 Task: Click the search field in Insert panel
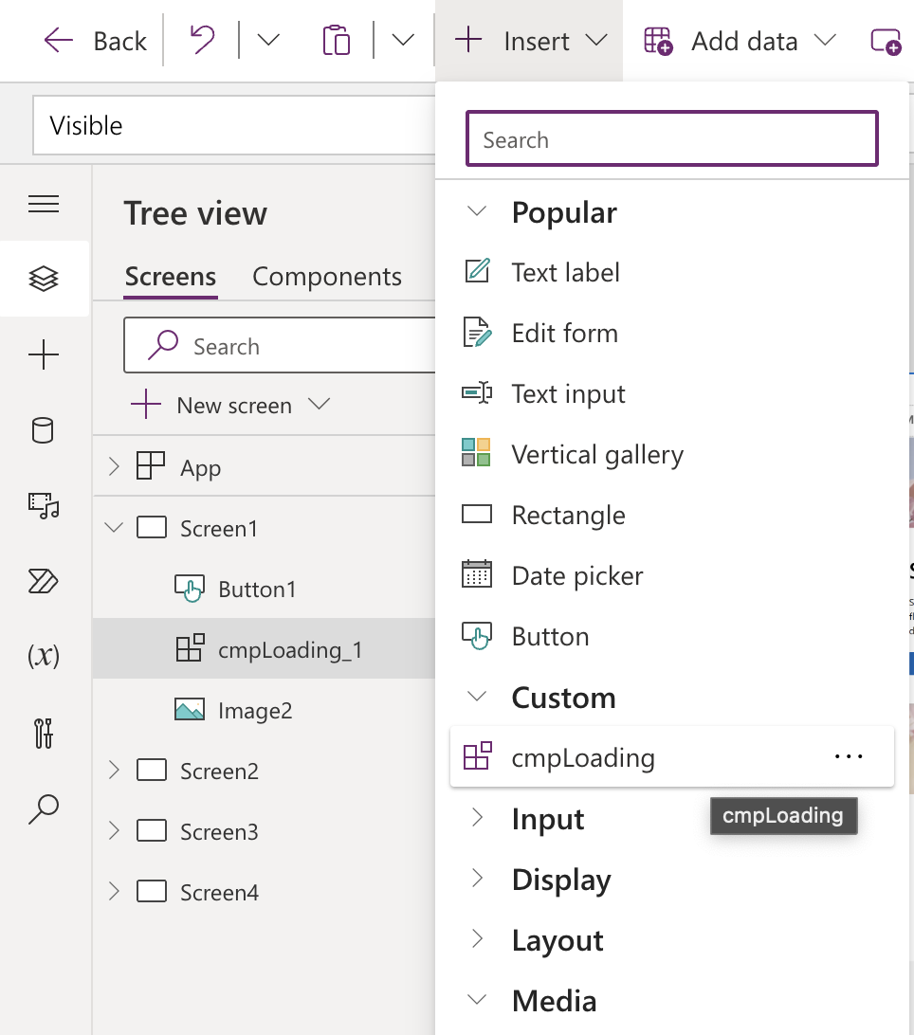pos(671,138)
